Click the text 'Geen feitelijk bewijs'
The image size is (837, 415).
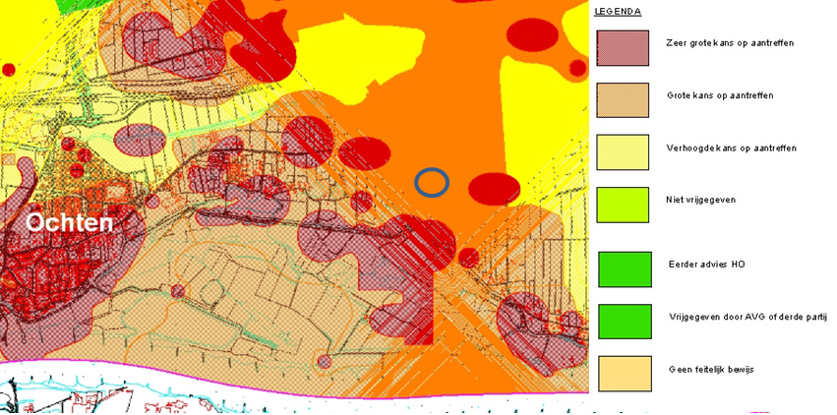[711, 369]
